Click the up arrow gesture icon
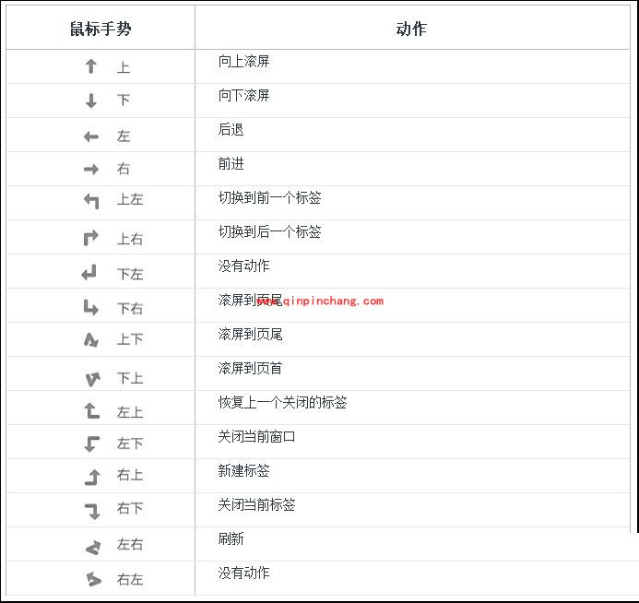This screenshot has width=639, height=603. [91, 66]
